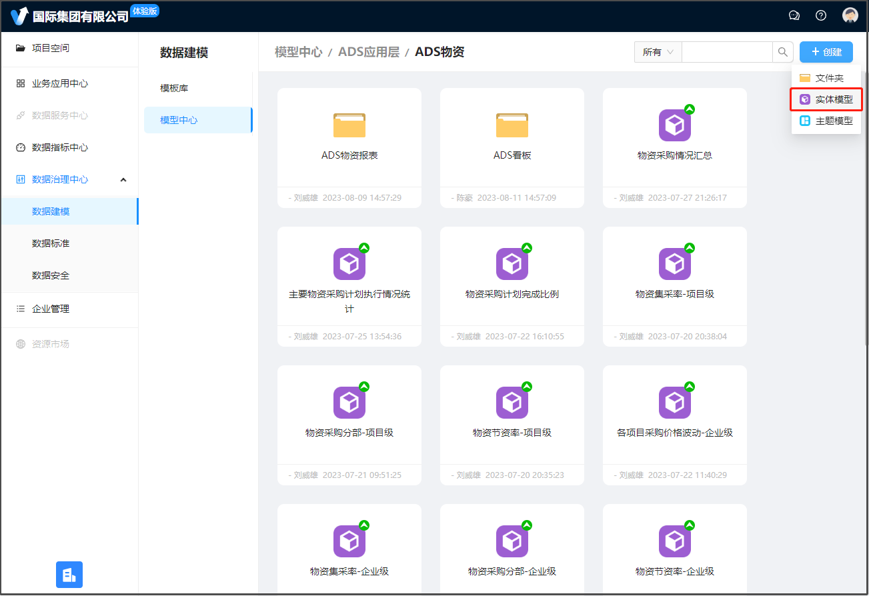The image size is (869, 596).
Task: Open the ADS物资报表 folder
Action: [349, 125]
